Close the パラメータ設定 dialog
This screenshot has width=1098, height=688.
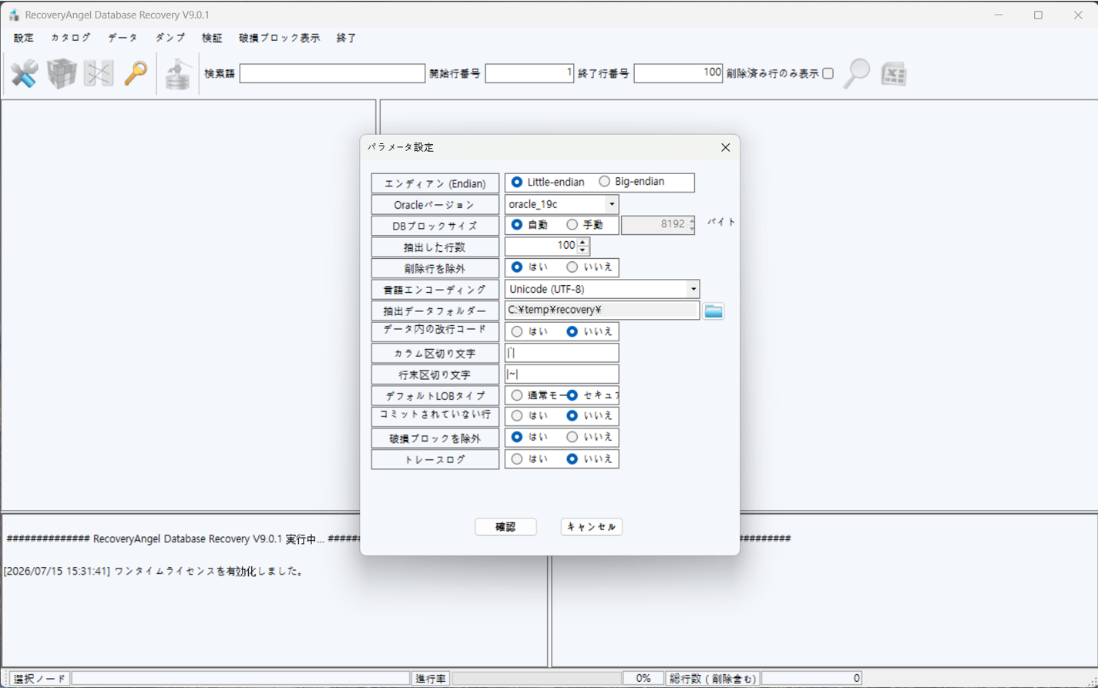tap(725, 147)
